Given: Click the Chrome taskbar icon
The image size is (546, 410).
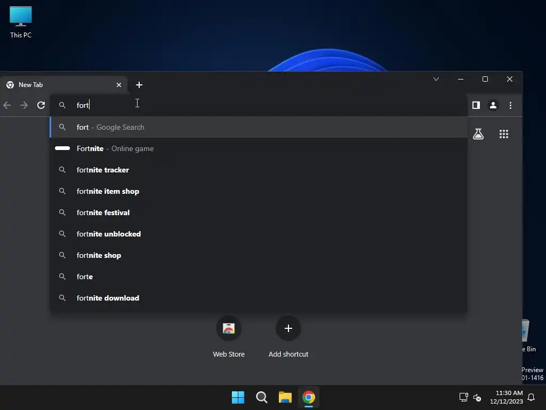Looking at the screenshot, I should [x=309, y=397].
